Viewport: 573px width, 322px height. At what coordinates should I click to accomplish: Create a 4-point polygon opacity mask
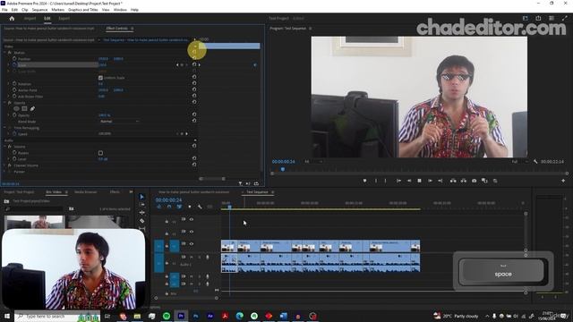coord(24,109)
